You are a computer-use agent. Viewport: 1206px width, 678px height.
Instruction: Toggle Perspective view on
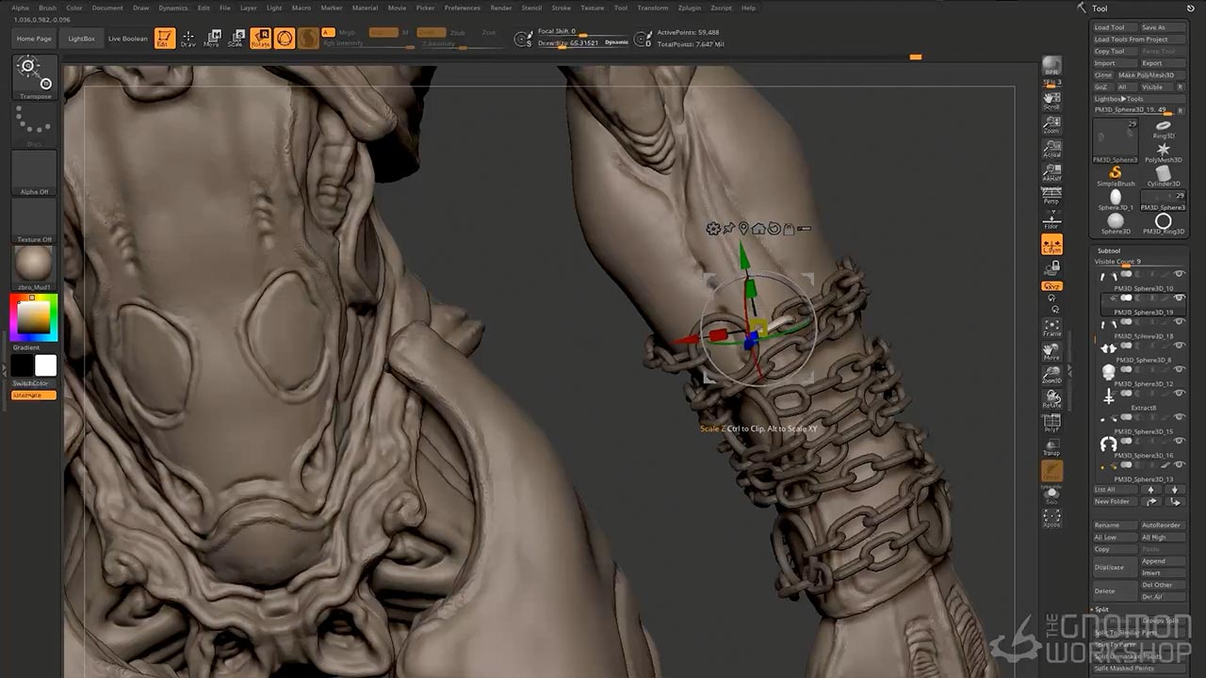click(1051, 197)
